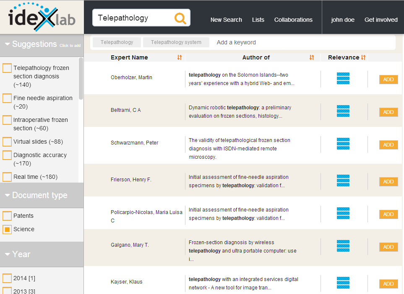Collapse the Document type section
This screenshot has height=294, width=404.
tap(8, 196)
